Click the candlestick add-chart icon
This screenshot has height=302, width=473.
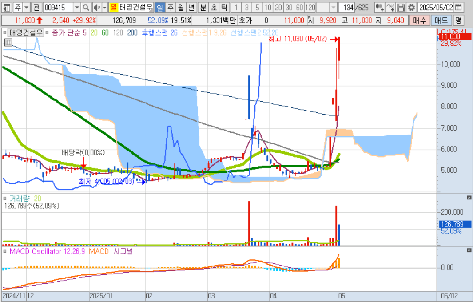point(379,7)
